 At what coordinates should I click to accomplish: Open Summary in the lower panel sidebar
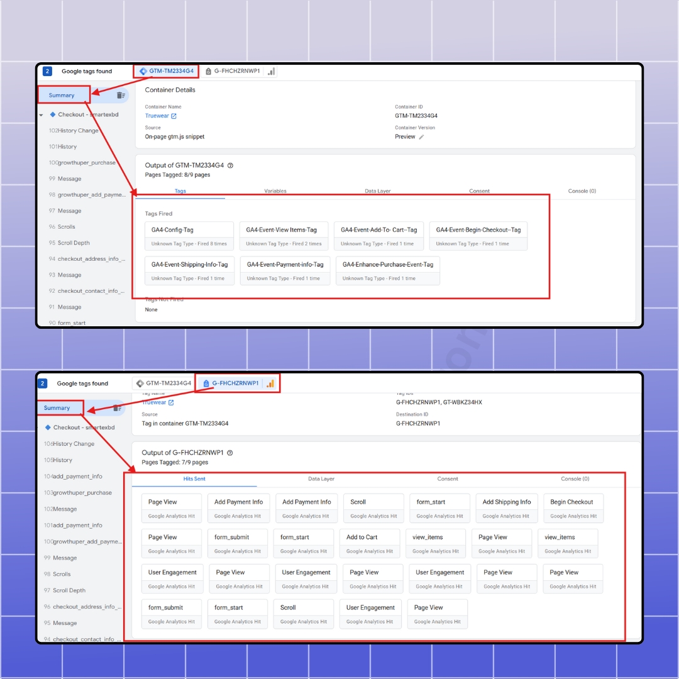click(x=57, y=408)
